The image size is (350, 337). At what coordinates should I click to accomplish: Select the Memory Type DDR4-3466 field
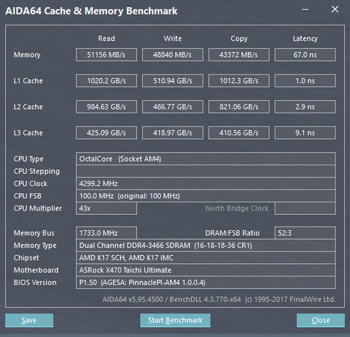pos(206,246)
